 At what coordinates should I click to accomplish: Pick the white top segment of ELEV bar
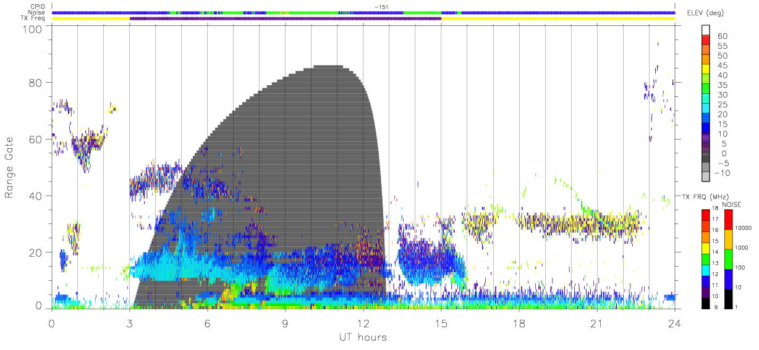pos(706,31)
